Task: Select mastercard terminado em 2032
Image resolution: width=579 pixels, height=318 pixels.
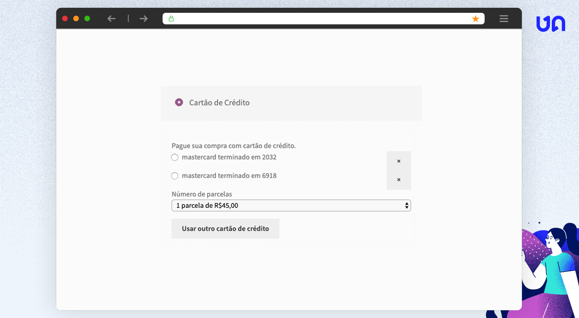Action: tap(174, 157)
